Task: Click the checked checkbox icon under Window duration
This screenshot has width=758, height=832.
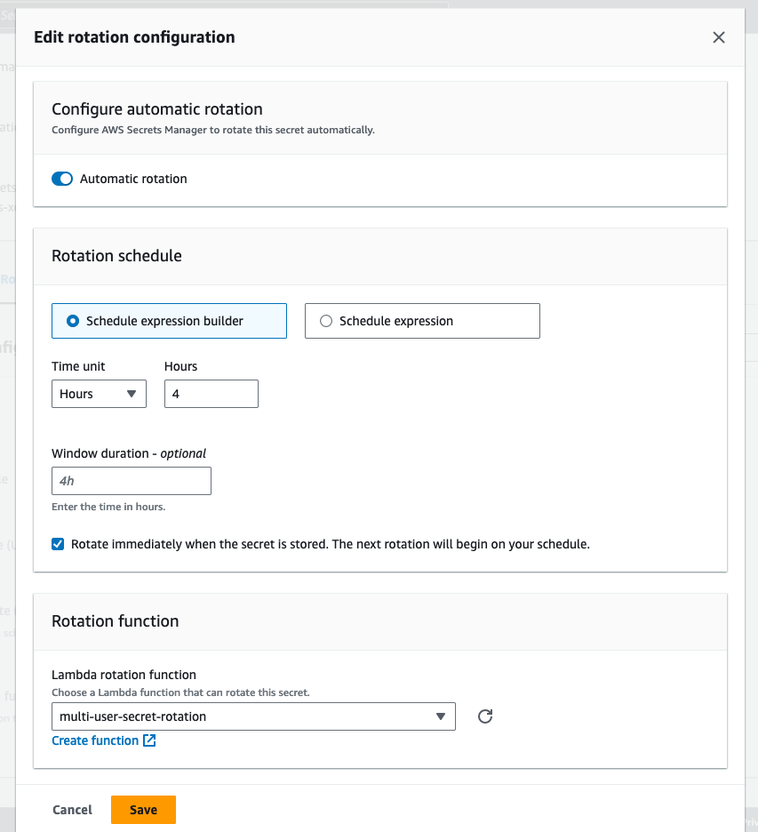Action: [x=57, y=543]
